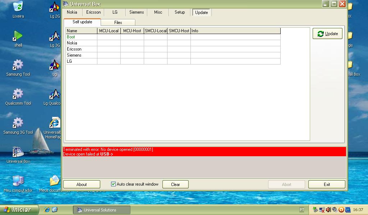Launch the Samsung 3G Tool shortcut
The image size is (368, 215).
[x=18, y=123]
